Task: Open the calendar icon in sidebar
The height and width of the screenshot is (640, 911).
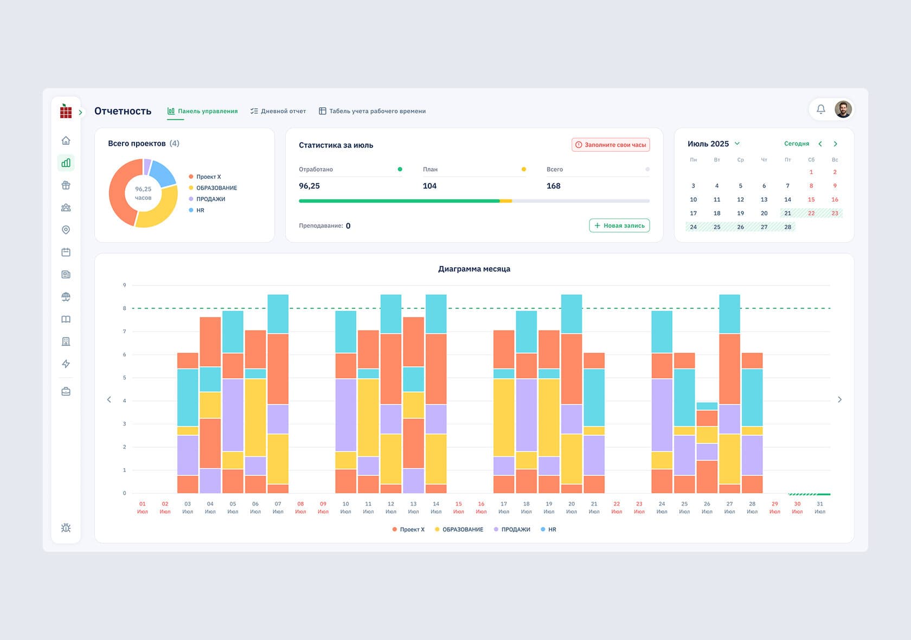Action: [66, 252]
